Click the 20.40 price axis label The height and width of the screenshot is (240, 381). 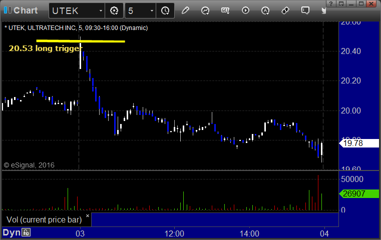click(351, 51)
